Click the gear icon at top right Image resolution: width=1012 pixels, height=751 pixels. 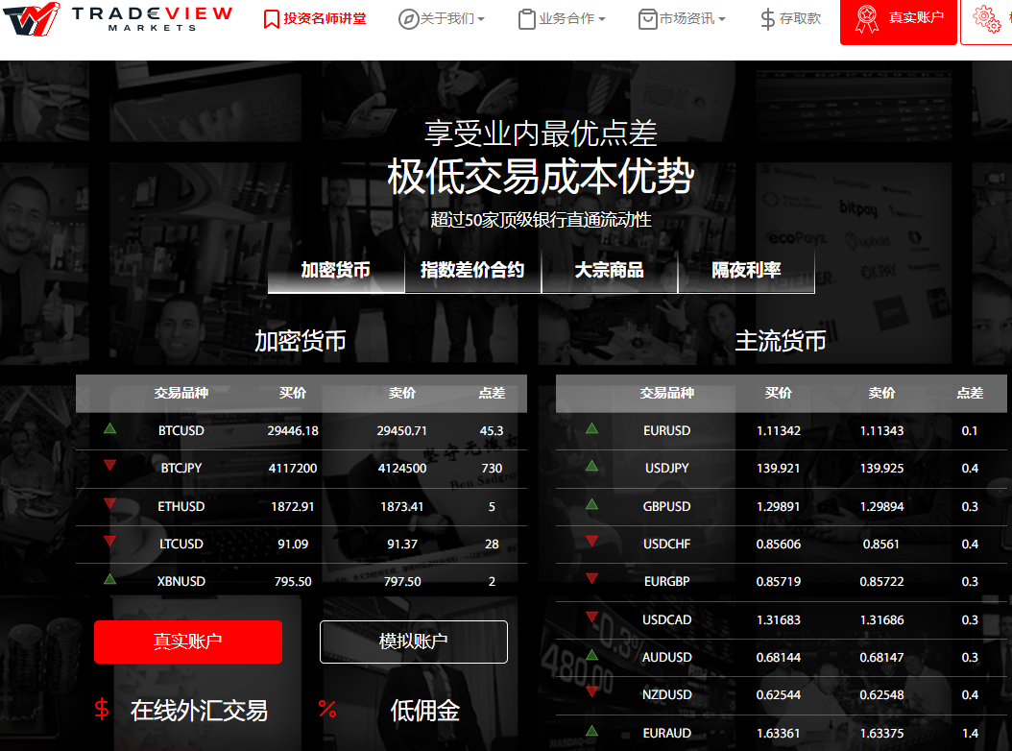click(x=985, y=18)
